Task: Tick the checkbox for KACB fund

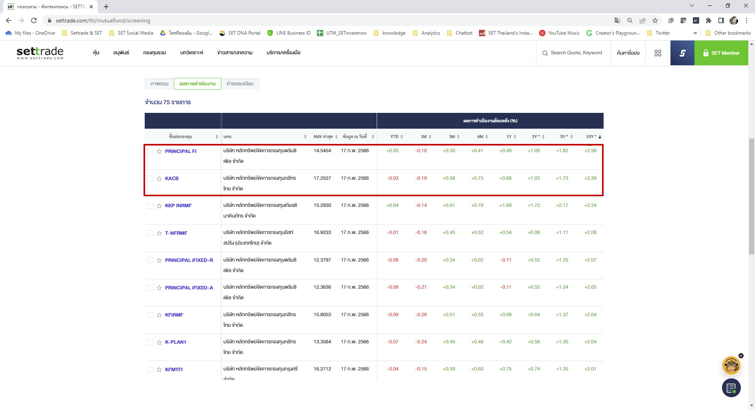Action: [x=150, y=179]
